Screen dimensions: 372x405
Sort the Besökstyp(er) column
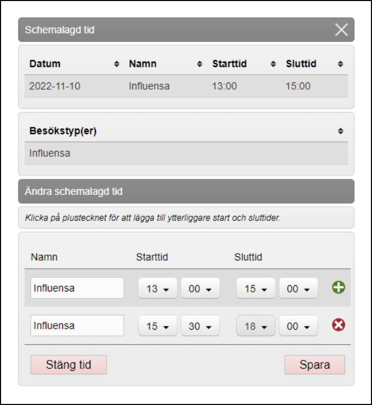(x=340, y=131)
